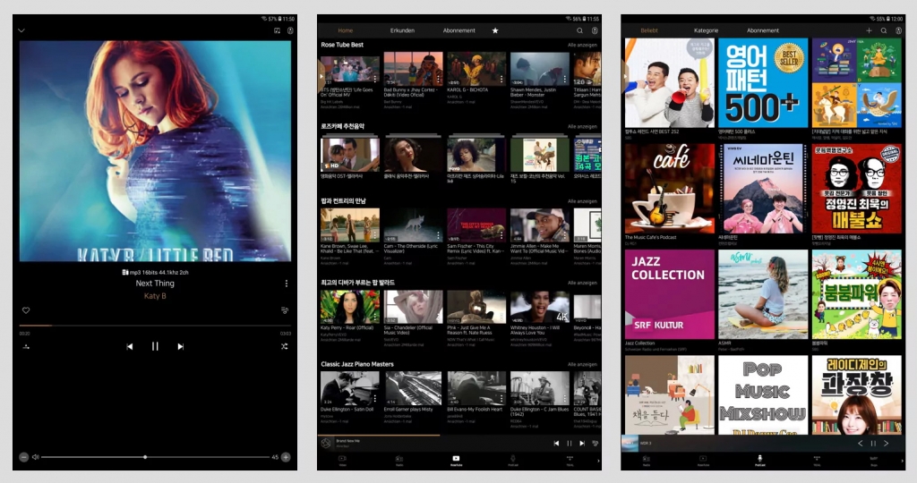917x483 pixels.
Task: Next arrow in Podcast mini player
Action: (886, 444)
